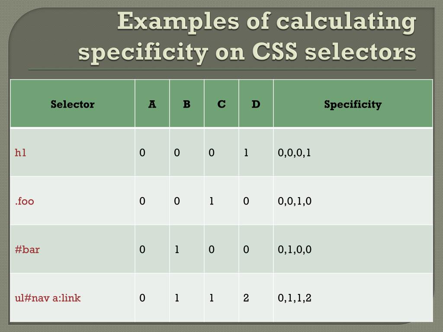The image size is (443, 332).
Task: Click the A column header
Action: (x=152, y=104)
